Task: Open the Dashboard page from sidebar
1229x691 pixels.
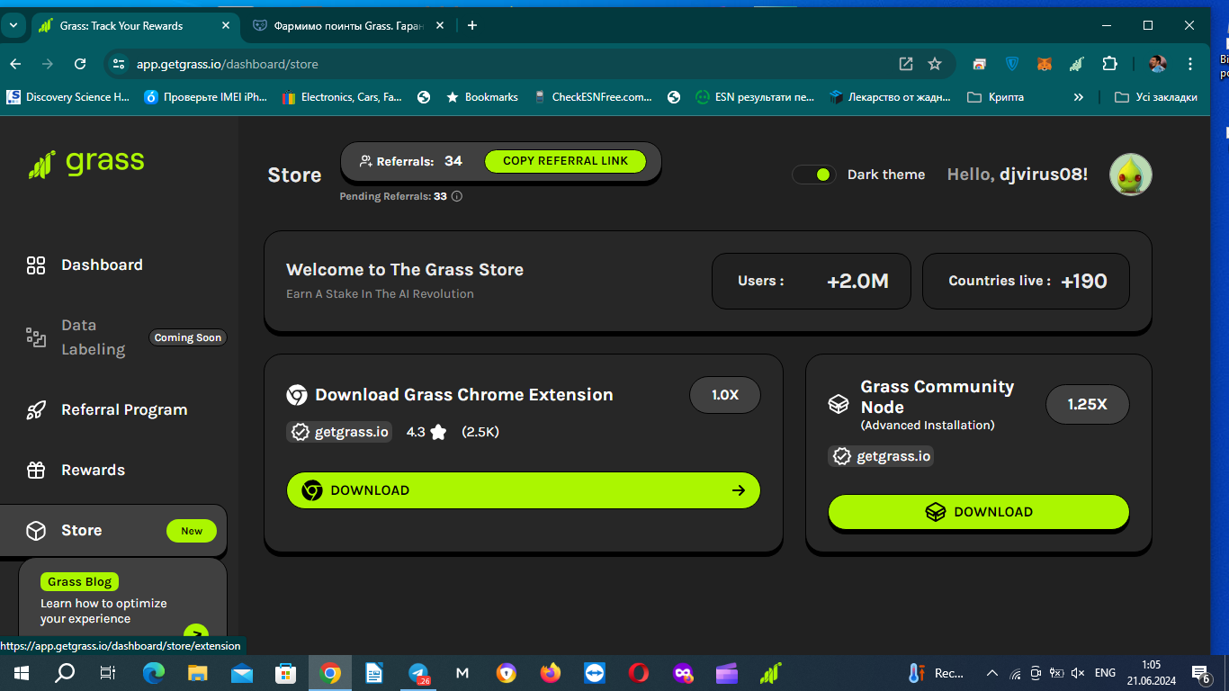Action: coord(102,265)
